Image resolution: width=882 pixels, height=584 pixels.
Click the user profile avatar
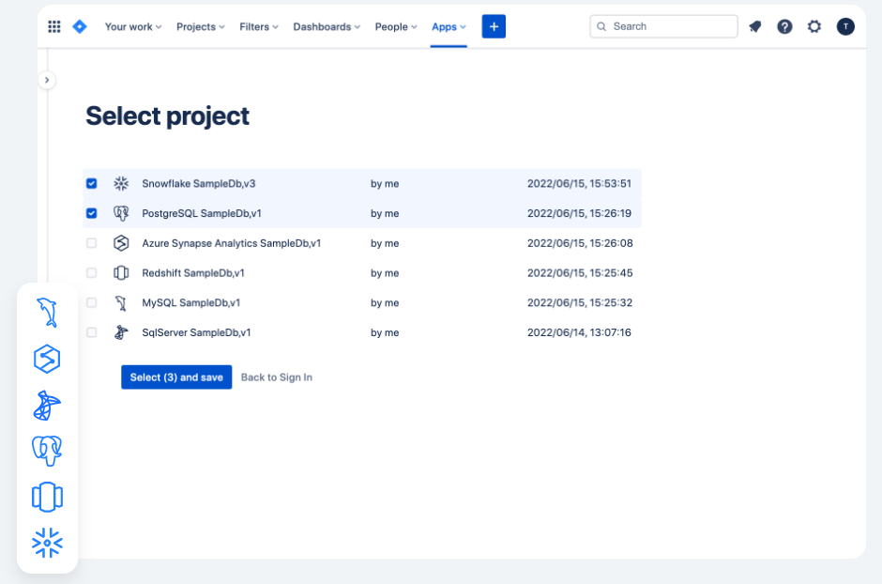(x=845, y=27)
